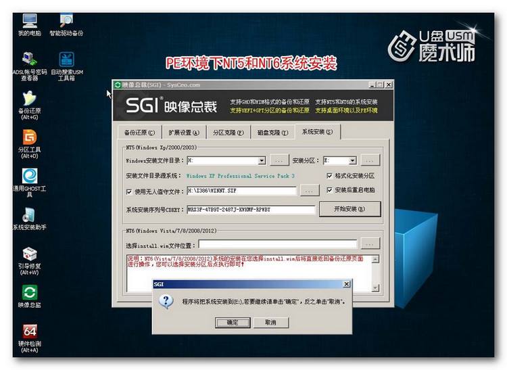Toggle 安装后重启电脑 checkbox
This screenshot has height=370, width=507.
pos(329,190)
